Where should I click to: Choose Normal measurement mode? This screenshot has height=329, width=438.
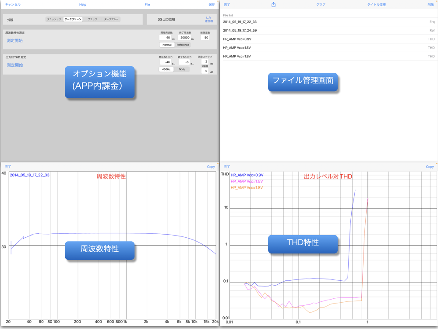(x=167, y=45)
